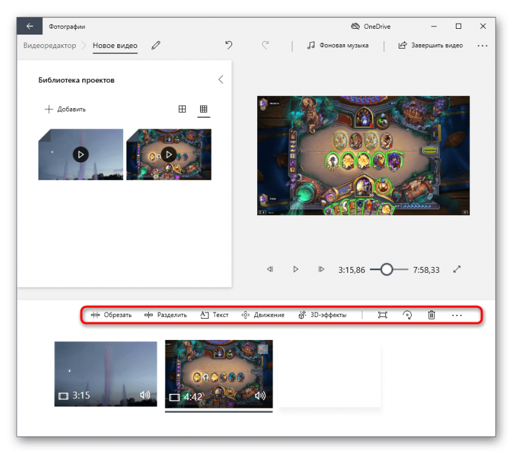Viewport: 513px width, 454px height.
Task: Open fullscreen preview with expand arrows
Action: pyautogui.click(x=457, y=270)
